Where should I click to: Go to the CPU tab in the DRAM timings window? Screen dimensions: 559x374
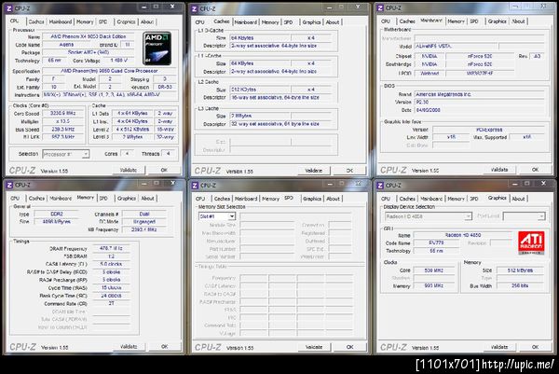pos(16,199)
